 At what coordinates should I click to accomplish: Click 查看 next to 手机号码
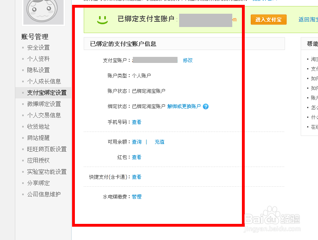click(136, 122)
